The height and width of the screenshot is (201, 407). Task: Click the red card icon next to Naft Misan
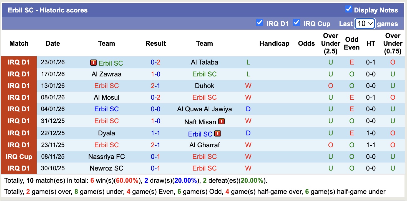221,121
